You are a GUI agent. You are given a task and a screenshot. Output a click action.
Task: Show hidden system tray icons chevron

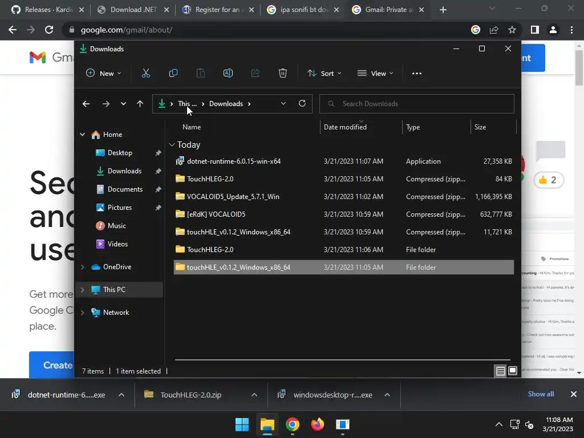point(499,424)
